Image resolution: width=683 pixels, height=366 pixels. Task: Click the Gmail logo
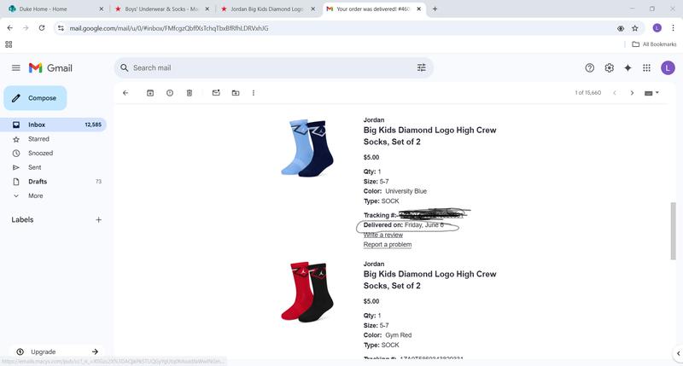click(50, 68)
